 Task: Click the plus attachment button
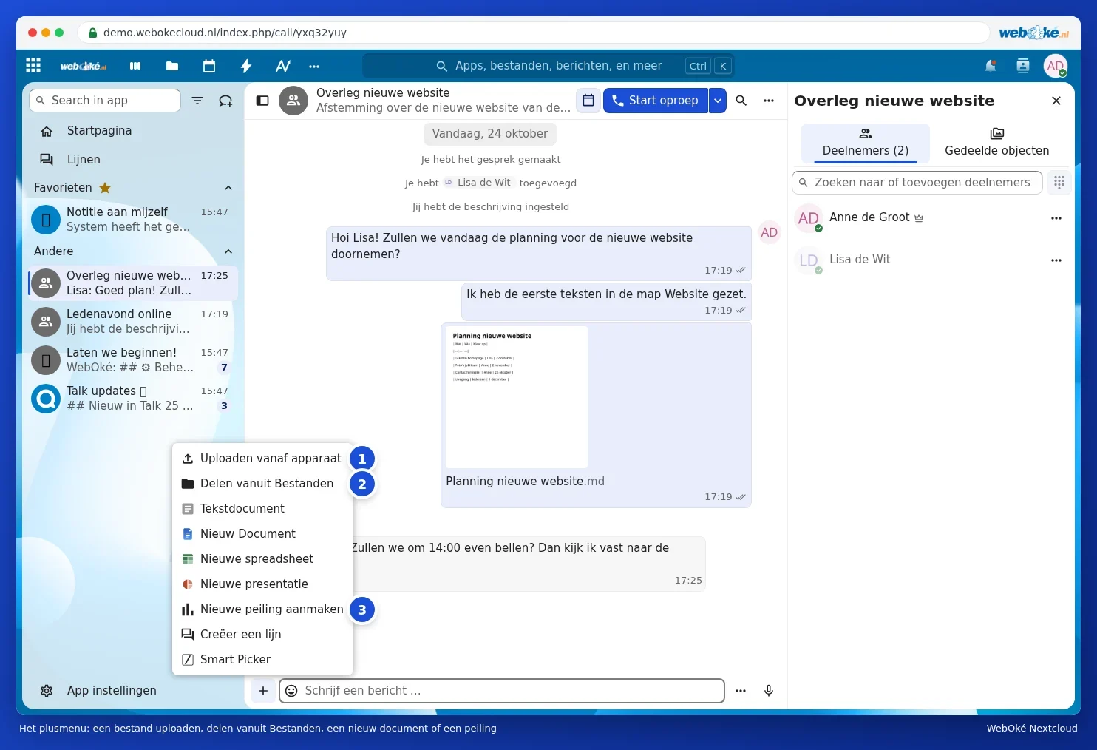point(263,691)
